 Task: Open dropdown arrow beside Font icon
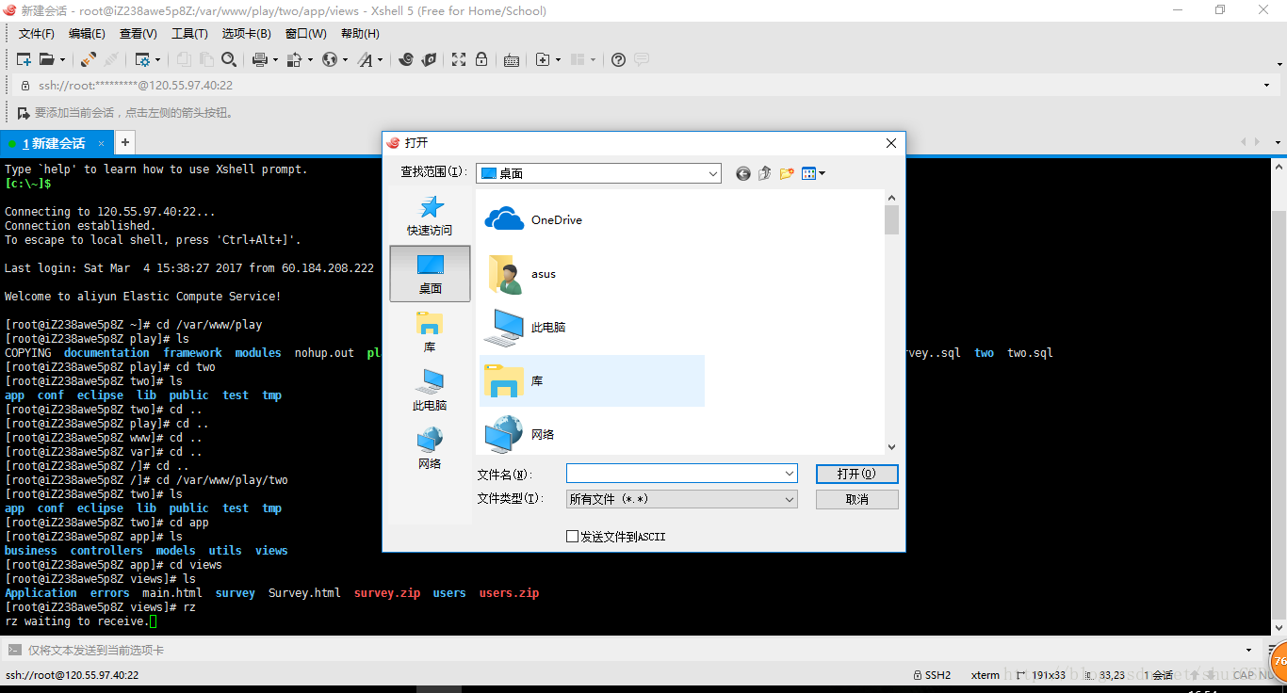point(380,59)
